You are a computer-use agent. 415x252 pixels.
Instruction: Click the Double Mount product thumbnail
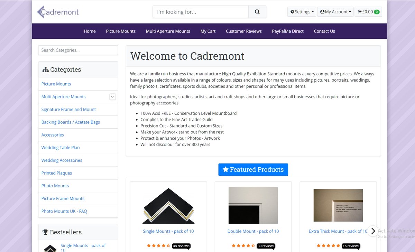(253, 205)
